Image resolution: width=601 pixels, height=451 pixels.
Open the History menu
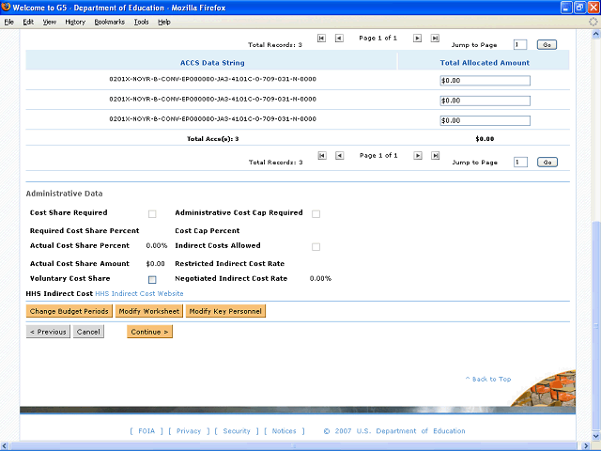[x=75, y=22]
